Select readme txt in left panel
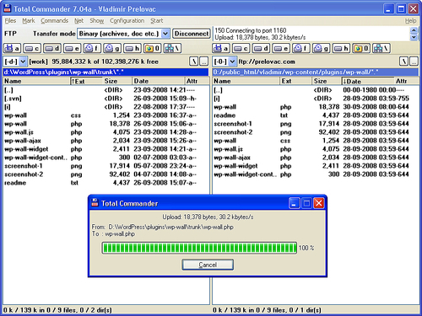422x316 pixels. pos(106,183)
